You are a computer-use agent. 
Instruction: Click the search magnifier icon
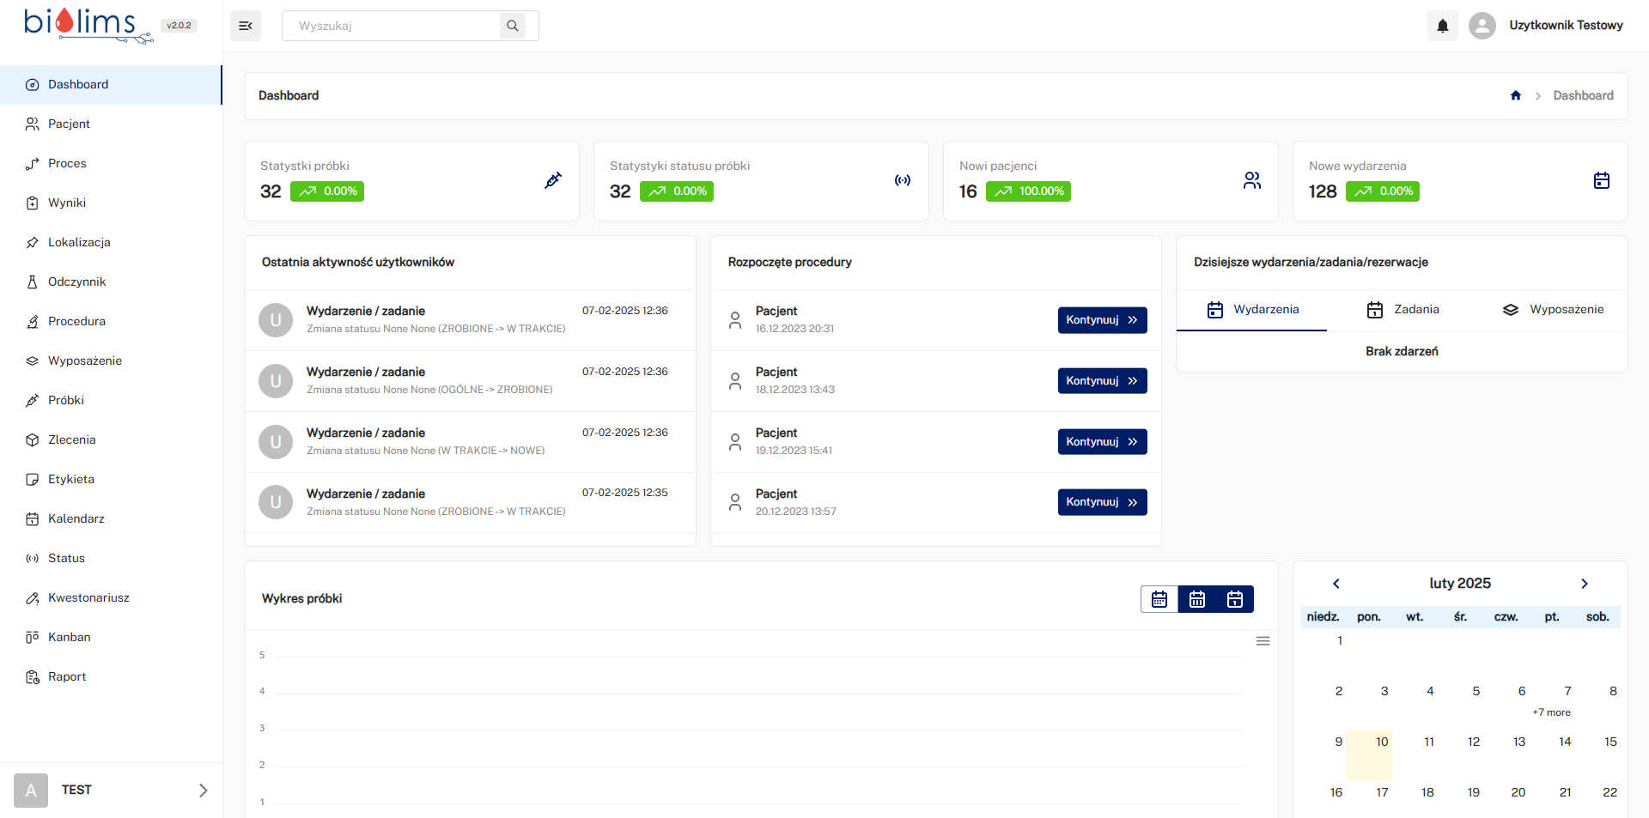coord(513,26)
